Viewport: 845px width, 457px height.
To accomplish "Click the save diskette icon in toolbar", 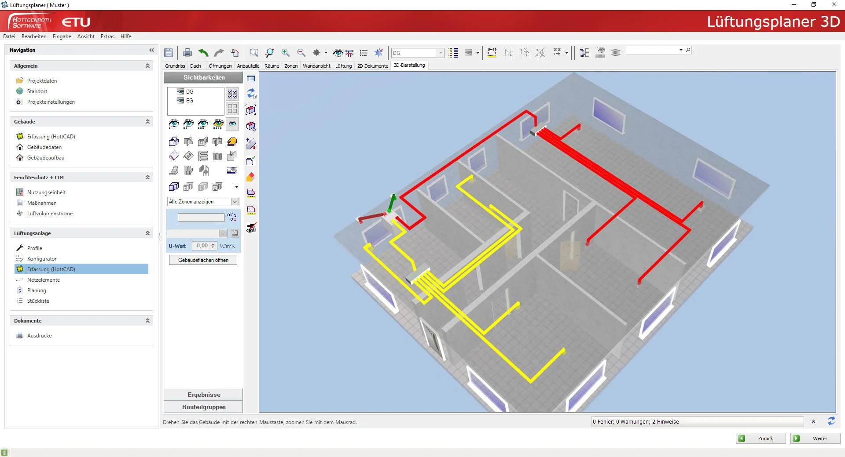I will pyautogui.click(x=169, y=53).
